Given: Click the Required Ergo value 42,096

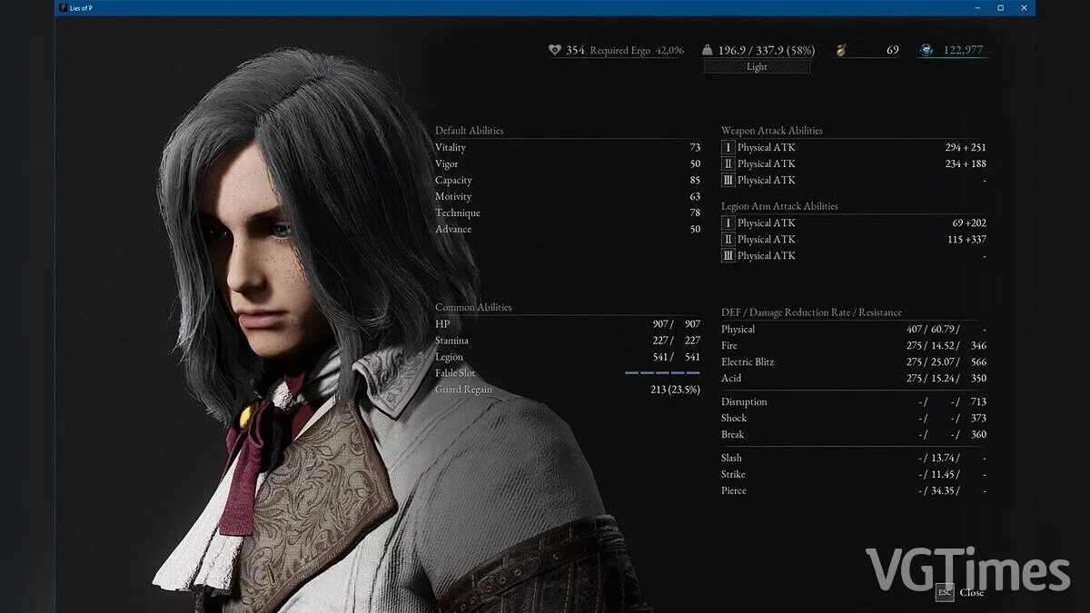Looking at the screenshot, I should click(x=669, y=51).
